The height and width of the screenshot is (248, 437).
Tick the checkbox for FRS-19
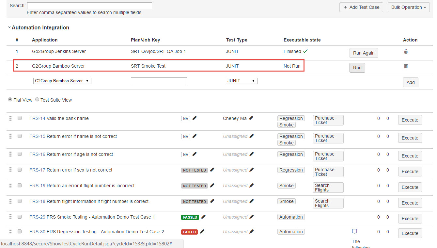pyautogui.click(x=20, y=185)
